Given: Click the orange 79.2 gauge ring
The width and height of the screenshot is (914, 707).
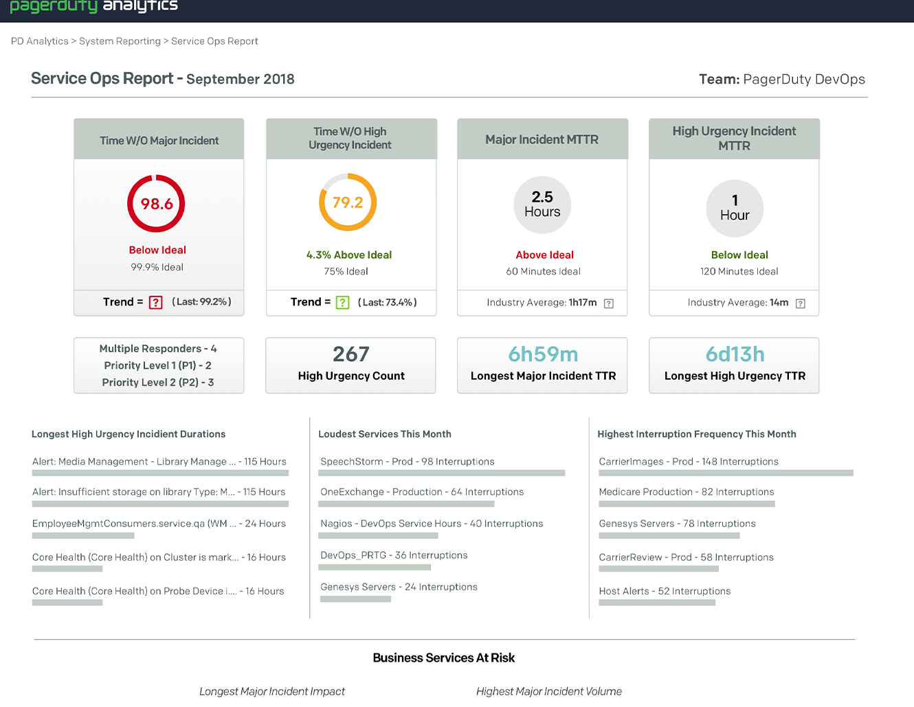Looking at the screenshot, I should (348, 202).
